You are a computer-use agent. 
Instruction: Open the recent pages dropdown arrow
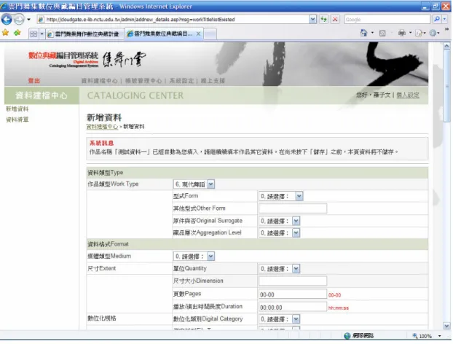pyautogui.click(x=28, y=20)
